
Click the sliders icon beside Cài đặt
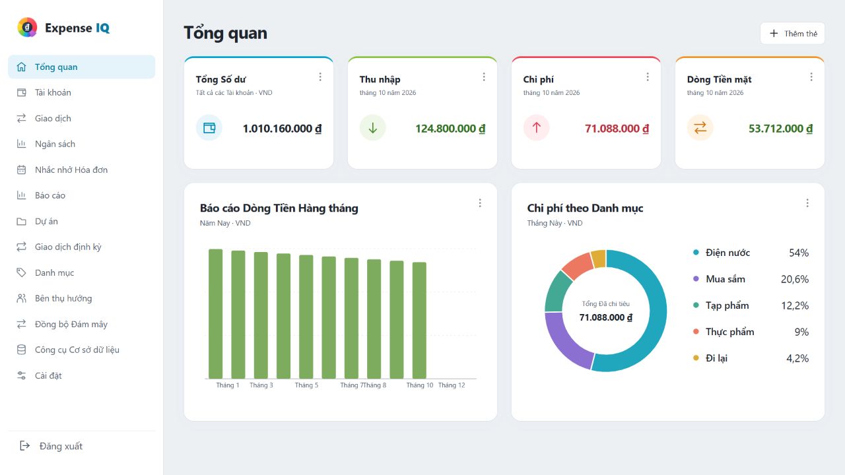tap(21, 375)
